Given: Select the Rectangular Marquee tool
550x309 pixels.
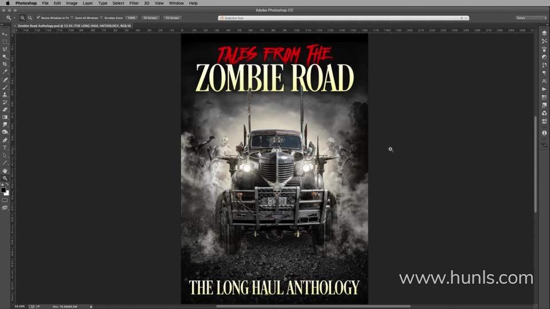Looking at the screenshot, I should pos(5,42).
